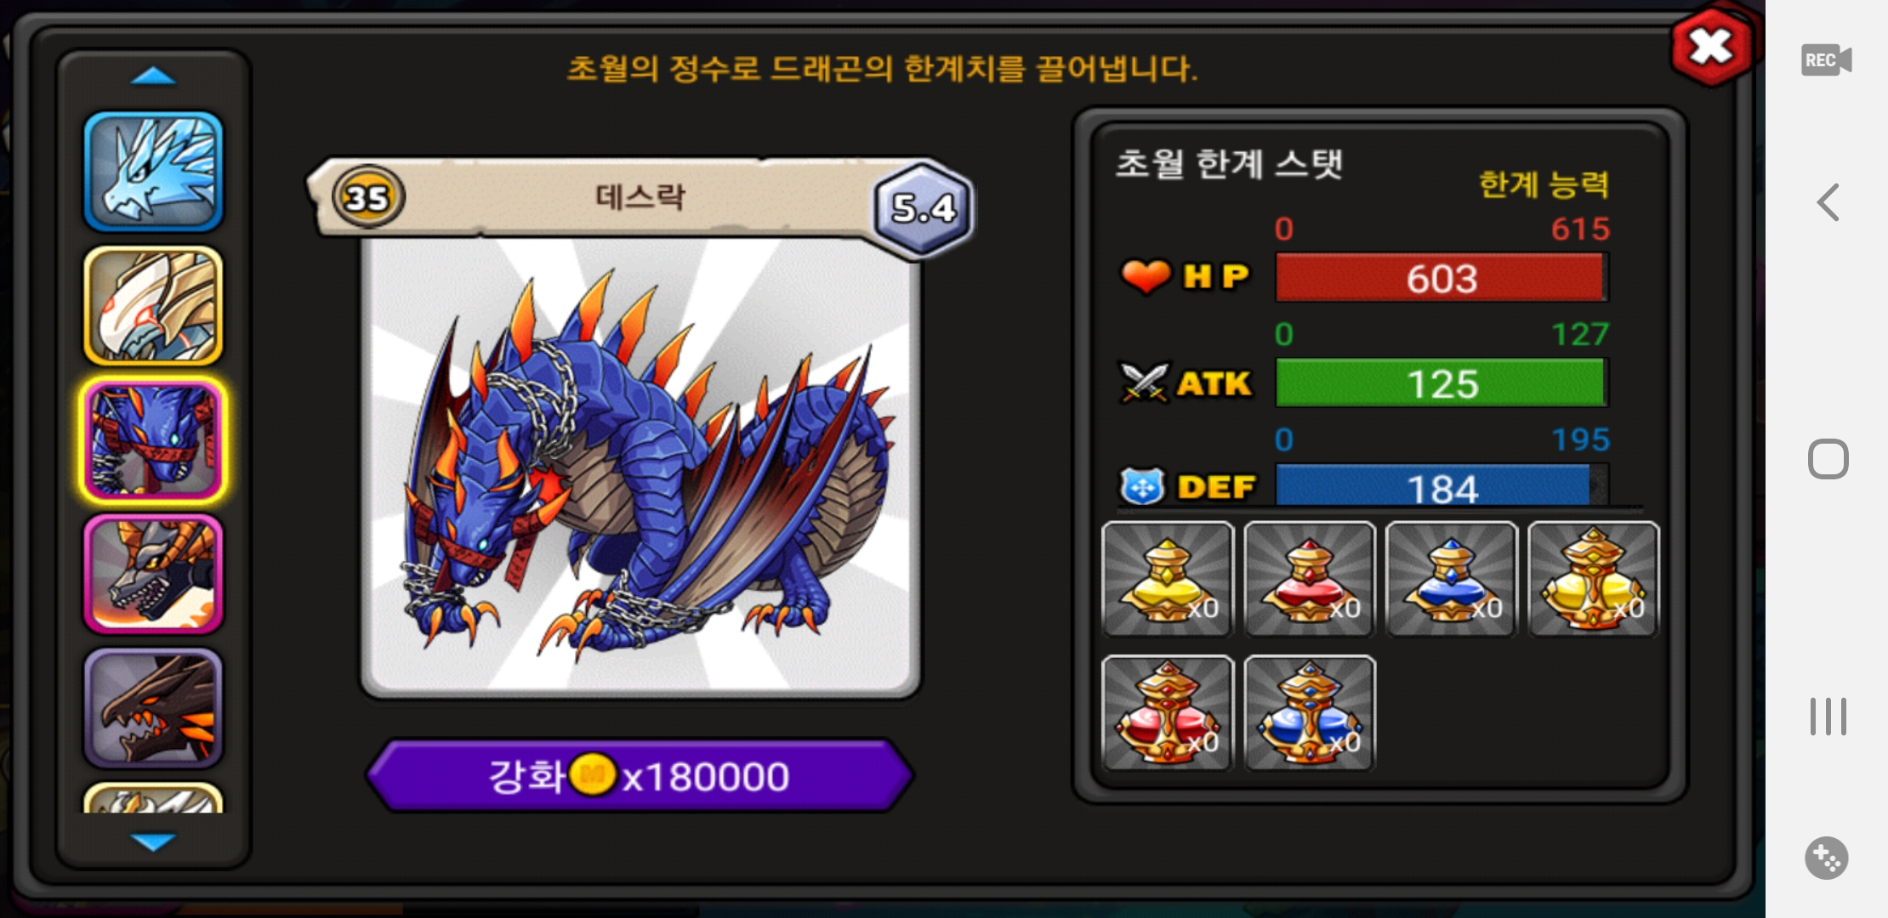
Task: Click the blue DEF bar showing 184
Action: (x=1442, y=486)
